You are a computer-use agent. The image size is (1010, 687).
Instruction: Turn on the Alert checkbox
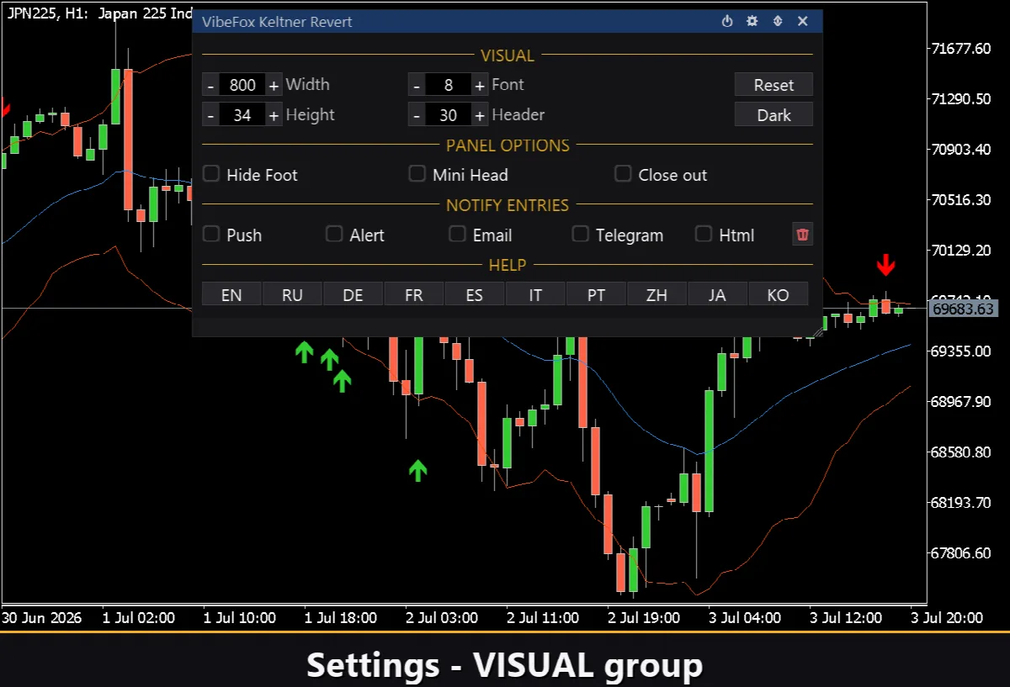(334, 234)
